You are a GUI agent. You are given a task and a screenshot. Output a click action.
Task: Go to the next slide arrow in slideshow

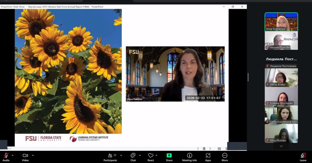pos(210,149)
